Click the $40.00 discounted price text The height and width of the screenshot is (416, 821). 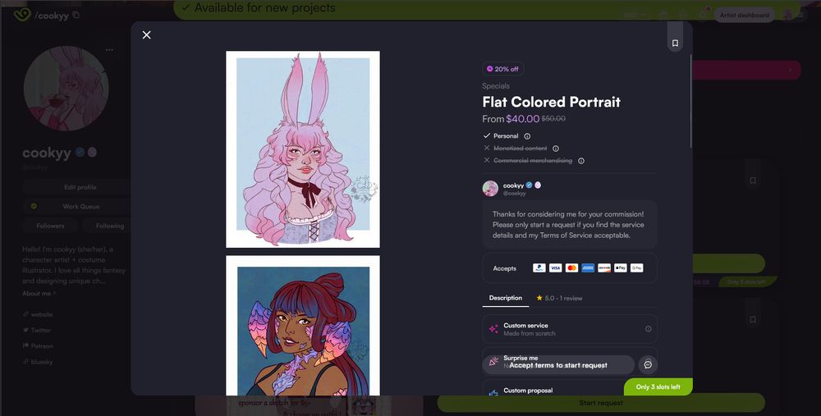522,119
